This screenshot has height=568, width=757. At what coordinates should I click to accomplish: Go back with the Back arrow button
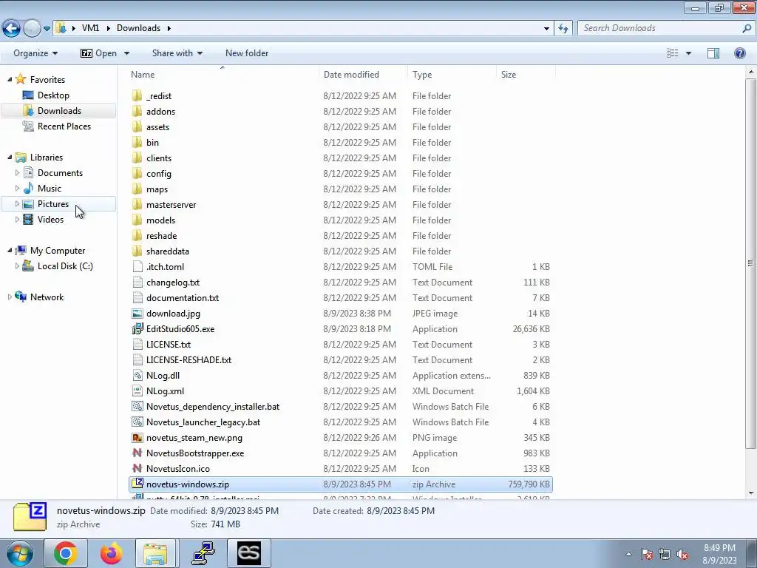[x=12, y=29]
